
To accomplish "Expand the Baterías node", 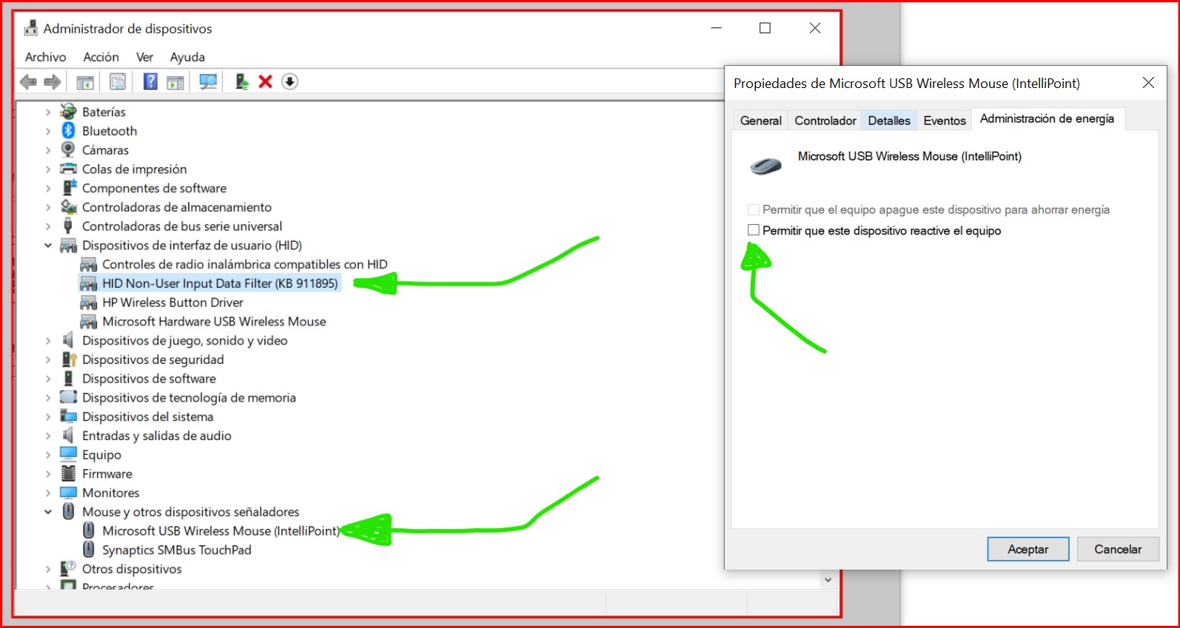I will point(48,112).
